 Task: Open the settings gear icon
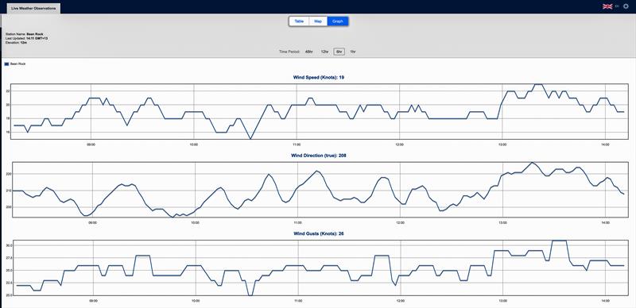pos(626,6)
